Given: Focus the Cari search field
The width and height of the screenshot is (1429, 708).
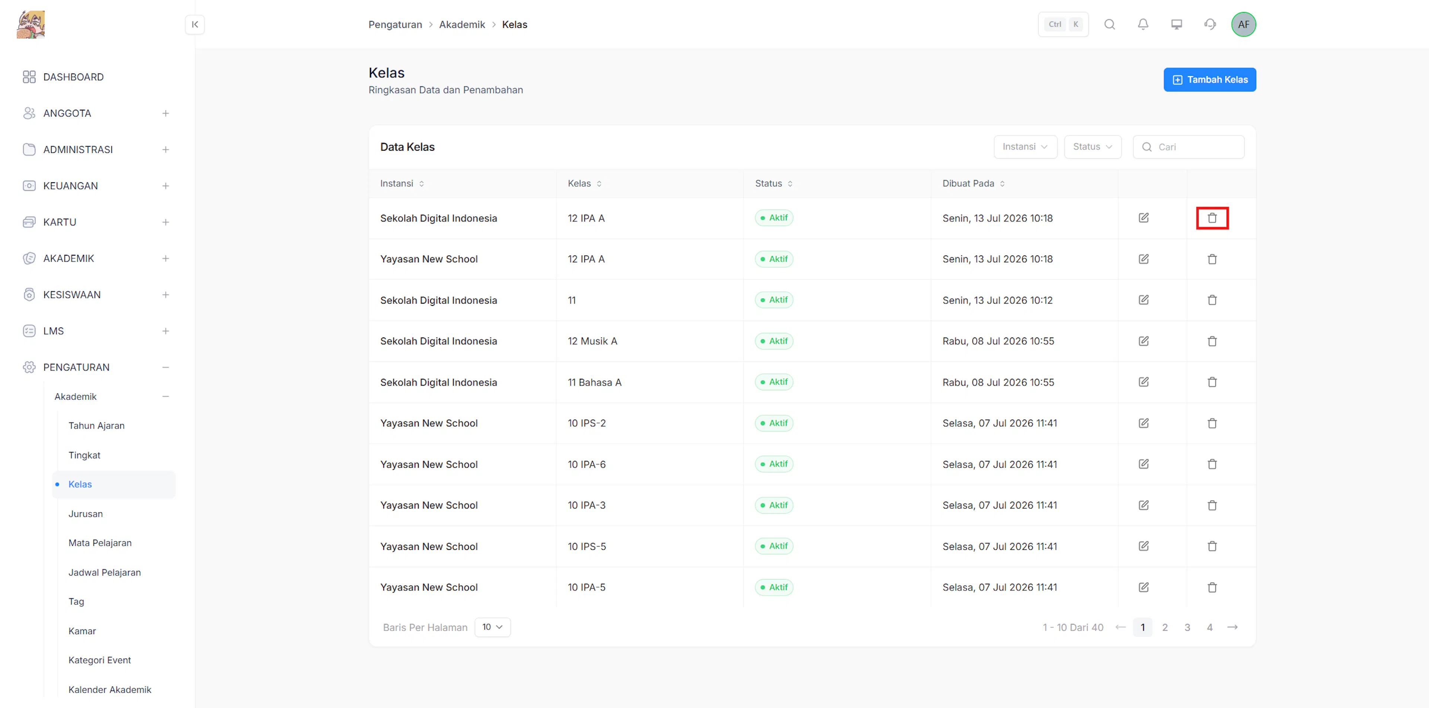Looking at the screenshot, I should 1188,147.
